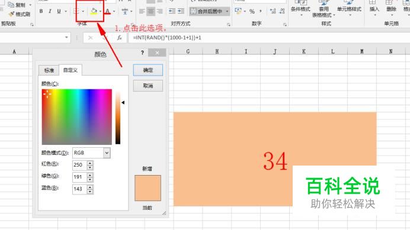Center text horizontally in the cell
Screen dimensions: 410x230
(150, 11)
